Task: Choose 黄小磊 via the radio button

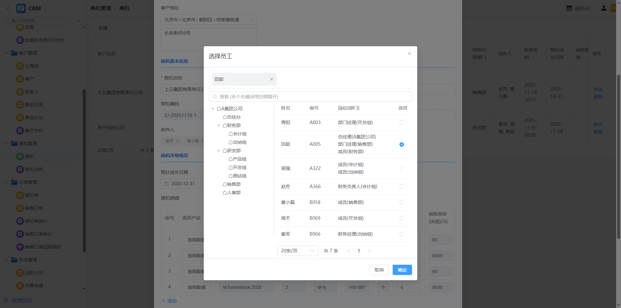Action: point(401,202)
